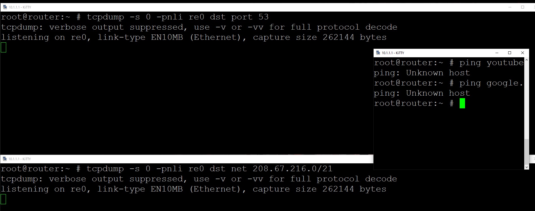Click title bar of port 53 tcpdump window
The width and height of the screenshot is (535, 211).
pyautogui.click(x=254, y=7)
